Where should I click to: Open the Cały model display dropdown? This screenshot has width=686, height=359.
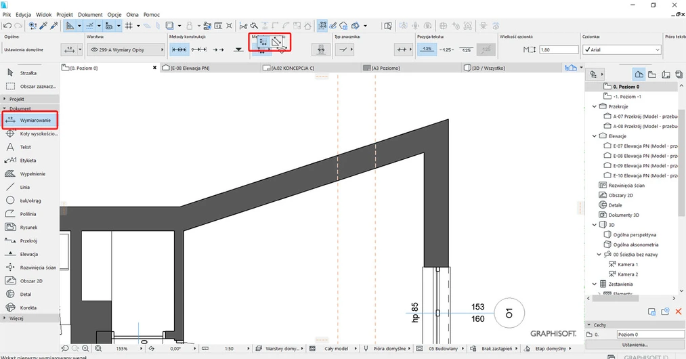click(333, 348)
